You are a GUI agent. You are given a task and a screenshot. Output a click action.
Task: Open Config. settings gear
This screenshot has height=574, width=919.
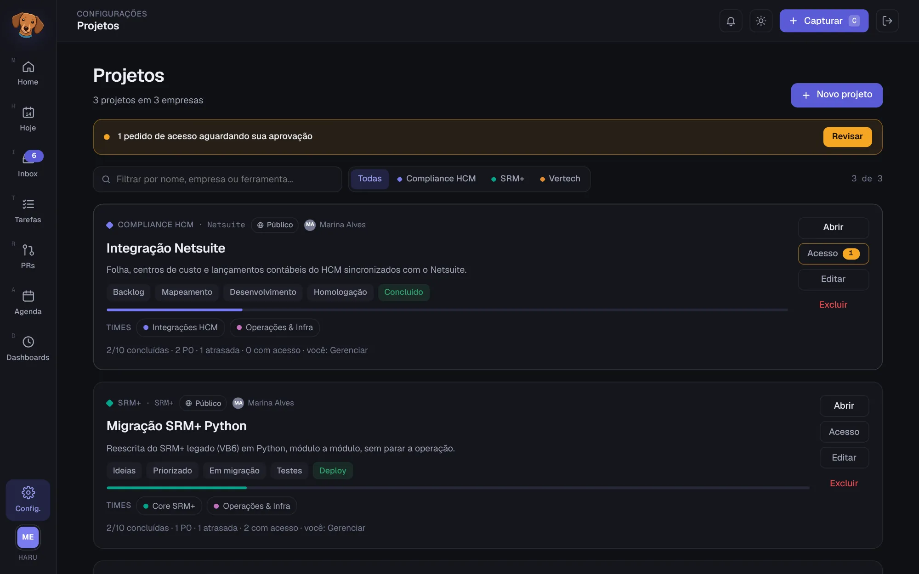[x=28, y=500]
